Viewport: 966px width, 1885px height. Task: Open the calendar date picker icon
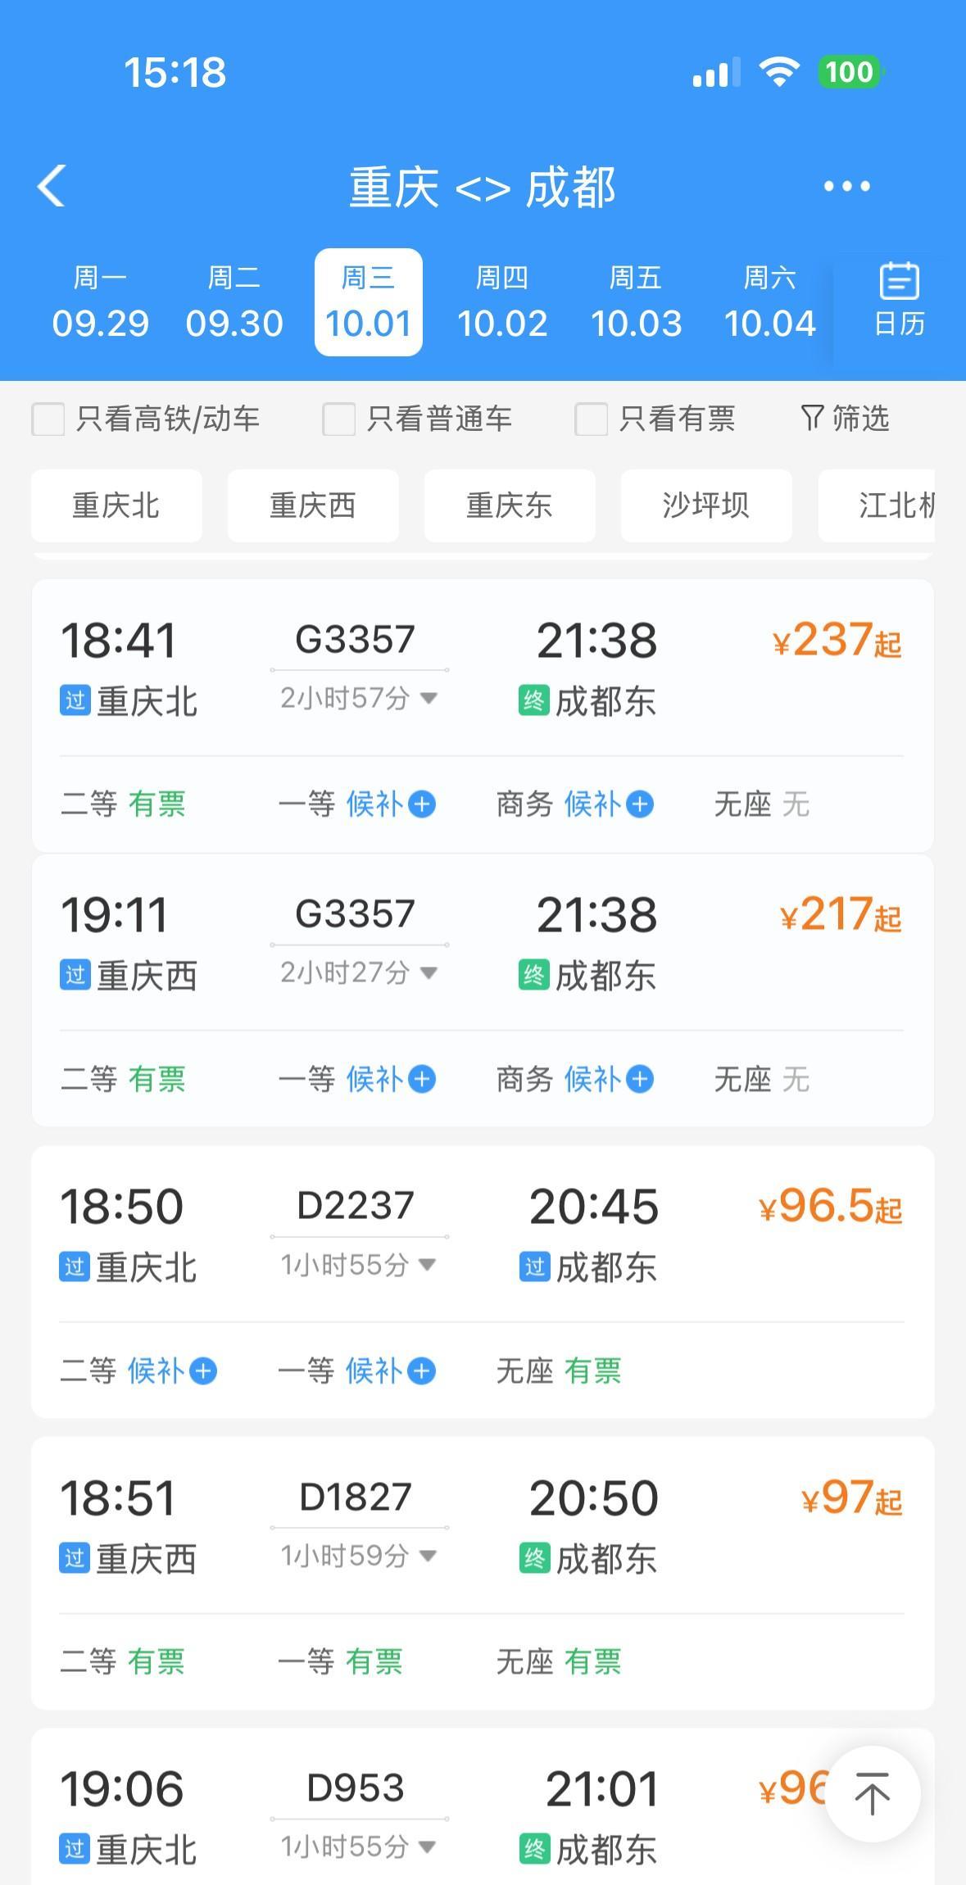click(899, 301)
